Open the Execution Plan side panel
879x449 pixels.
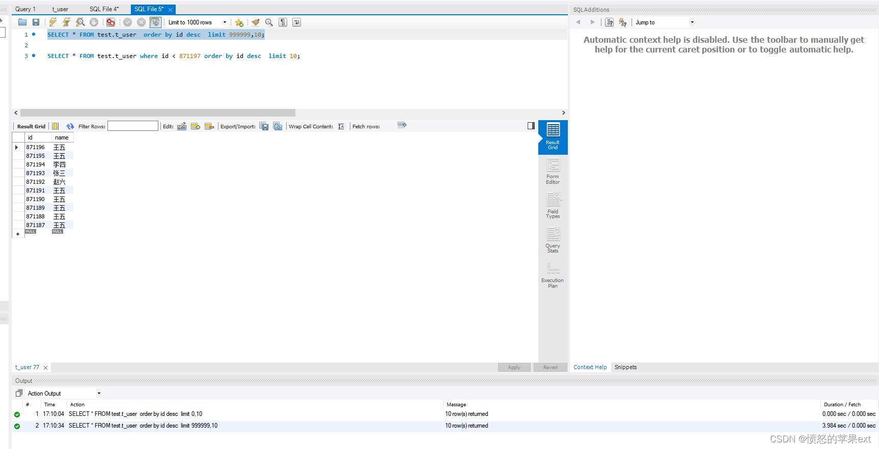[x=553, y=275]
